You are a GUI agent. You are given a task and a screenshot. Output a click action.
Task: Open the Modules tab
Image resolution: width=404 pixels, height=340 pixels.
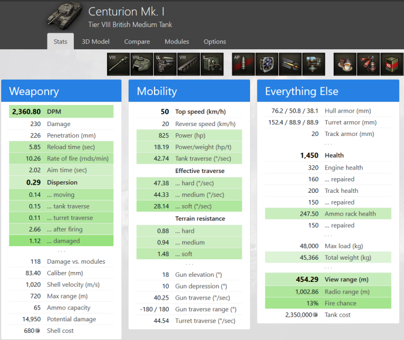tap(177, 42)
